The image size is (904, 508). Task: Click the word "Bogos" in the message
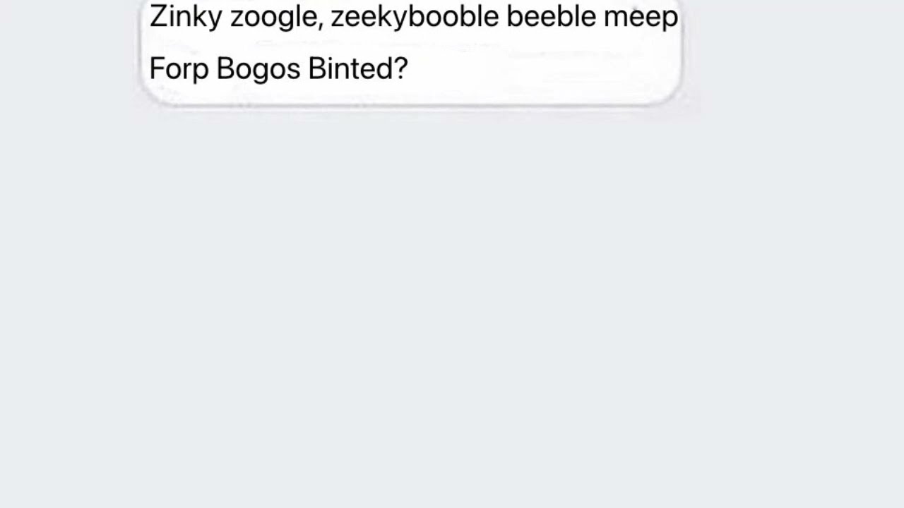pyautogui.click(x=258, y=70)
